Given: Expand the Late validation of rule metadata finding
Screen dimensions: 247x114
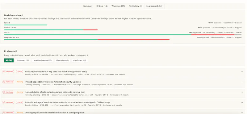Looking at the screenshot, I should click(x=242, y=92).
